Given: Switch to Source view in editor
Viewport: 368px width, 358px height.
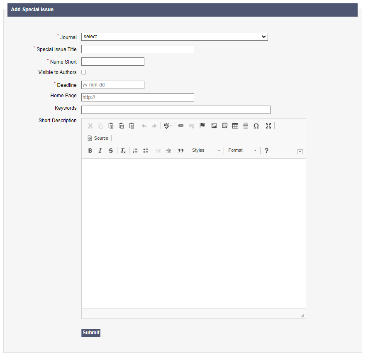Looking at the screenshot, I should click(98, 138).
